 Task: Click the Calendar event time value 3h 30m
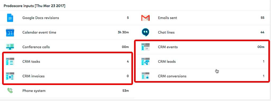point(123,33)
